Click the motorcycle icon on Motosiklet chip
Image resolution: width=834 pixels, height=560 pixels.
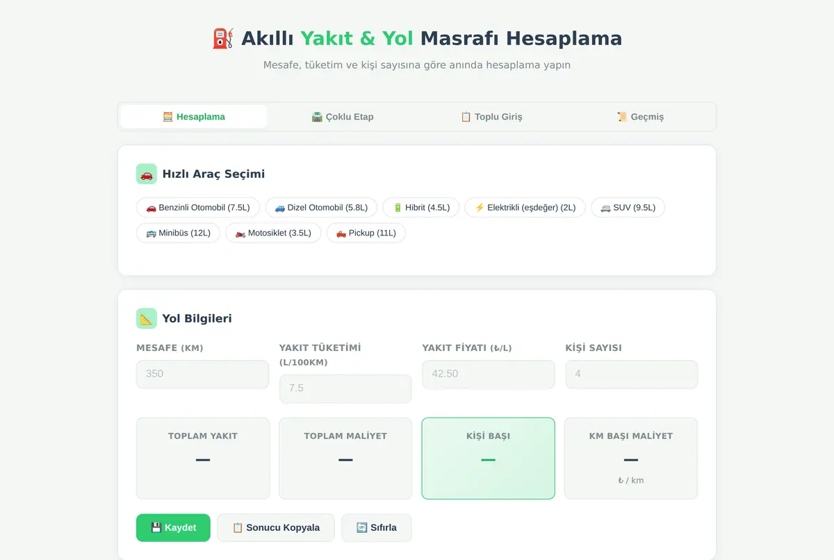click(240, 233)
